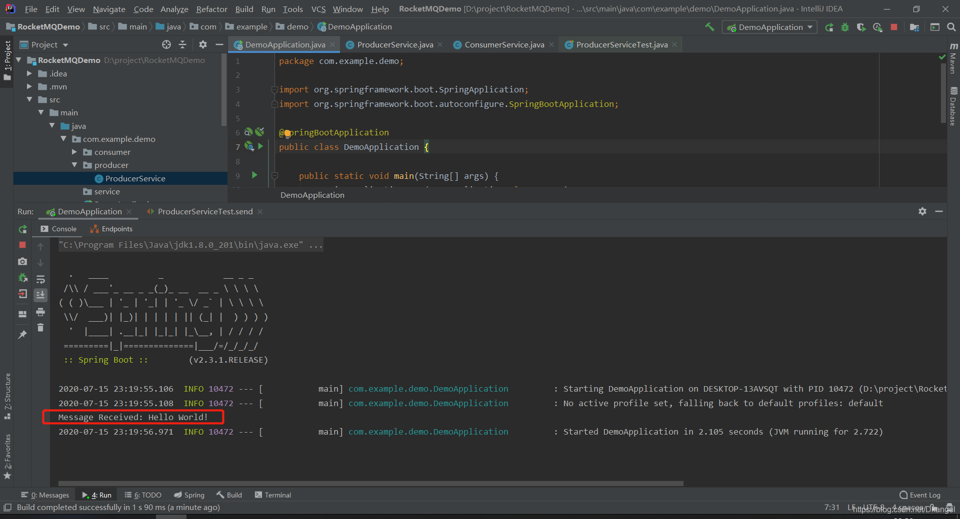Switch to ProducerServiceTest.java tab
960x519 pixels.
[621, 45]
